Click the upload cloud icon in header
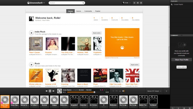The height and width of the screenshot is (109, 193). click(138, 3)
